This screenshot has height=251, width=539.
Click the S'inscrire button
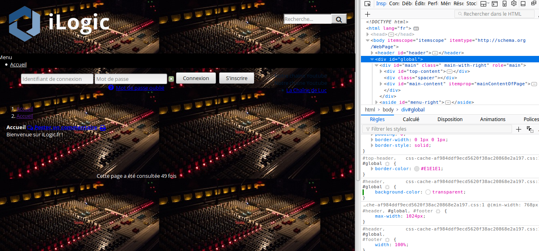click(236, 78)
